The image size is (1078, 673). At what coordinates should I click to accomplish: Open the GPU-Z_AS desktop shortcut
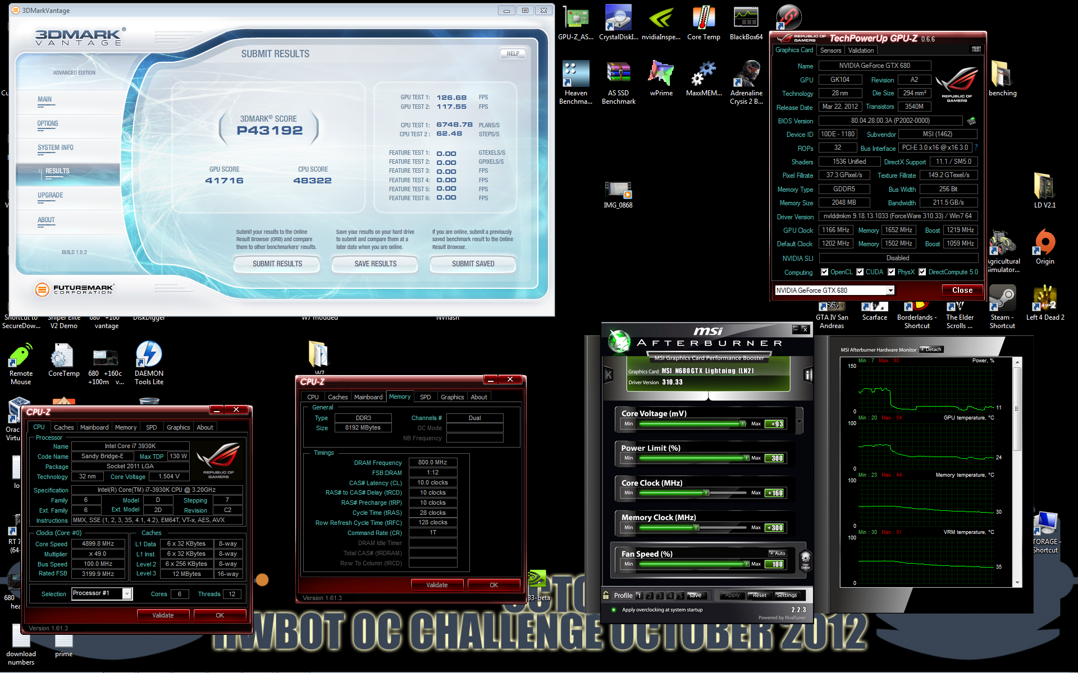click(575, 22)
